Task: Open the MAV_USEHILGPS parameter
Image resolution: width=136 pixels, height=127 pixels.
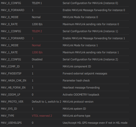Action: [65, 123]
